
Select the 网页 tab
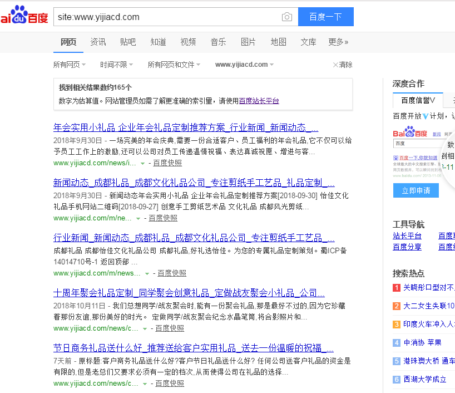(x=68, y=42)
